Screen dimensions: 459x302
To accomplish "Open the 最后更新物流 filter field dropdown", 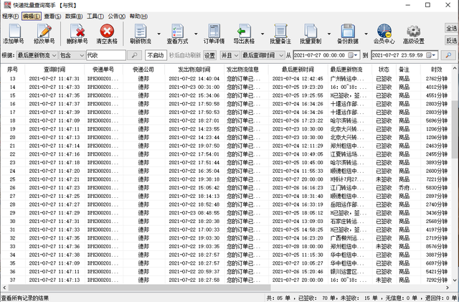I will 37,55.
